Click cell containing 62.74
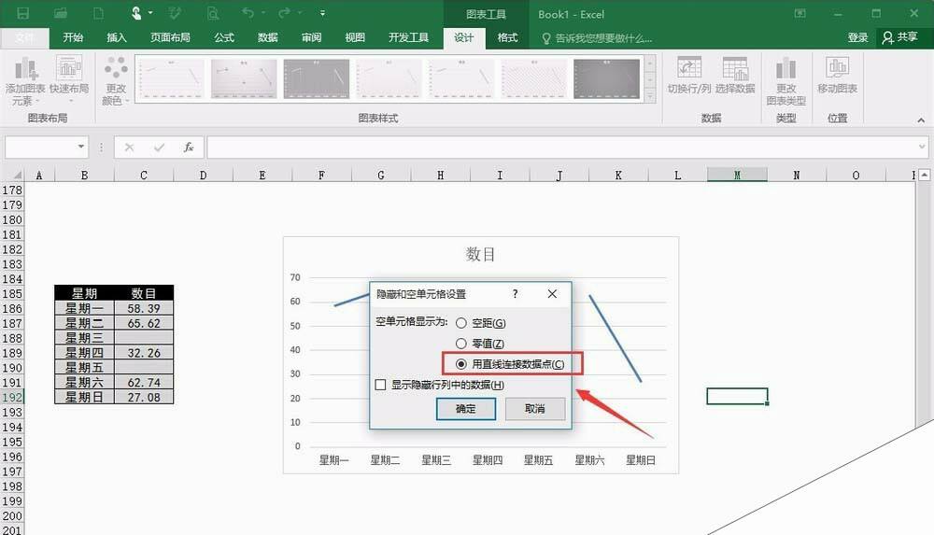The image size is (934, 535). [x=144, y=383]
